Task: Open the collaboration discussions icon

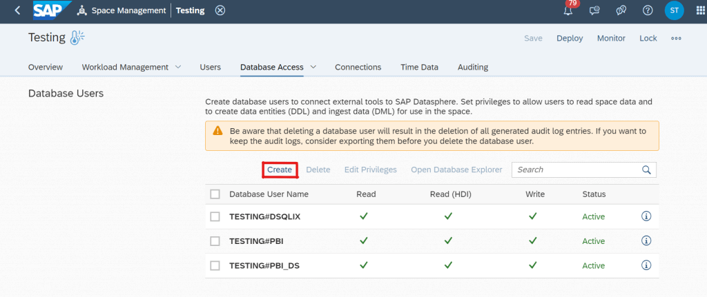Action: tap(621, 10)
